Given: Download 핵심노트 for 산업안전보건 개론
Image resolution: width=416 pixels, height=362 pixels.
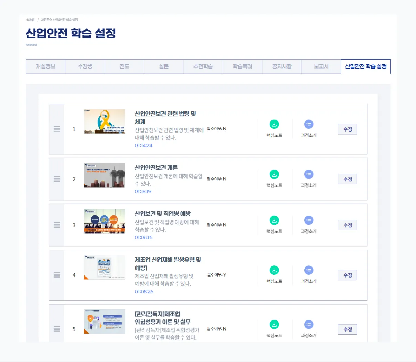Looking at the screenshot, I should pos(274,174).
